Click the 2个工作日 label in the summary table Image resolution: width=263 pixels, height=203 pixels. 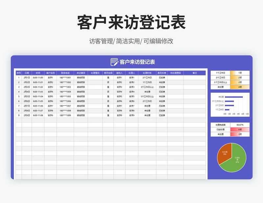tap(220, 77)
